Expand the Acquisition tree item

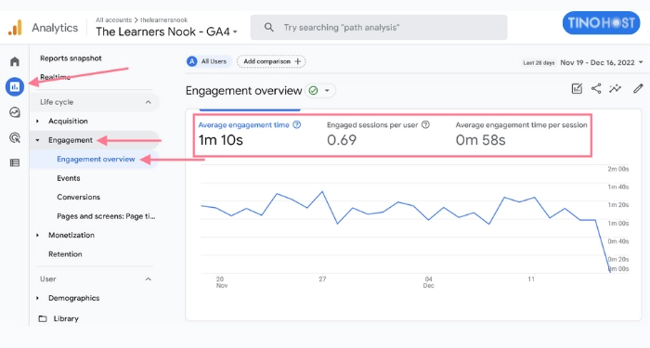click(37, 121)
